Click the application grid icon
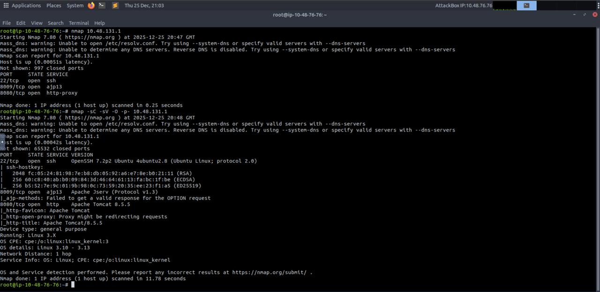The height and width of the screenshot is (292, 600). click(6, 5)
